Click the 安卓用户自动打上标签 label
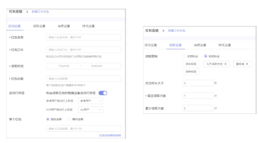The image size is (258, 143). click(x=60, y=101)
